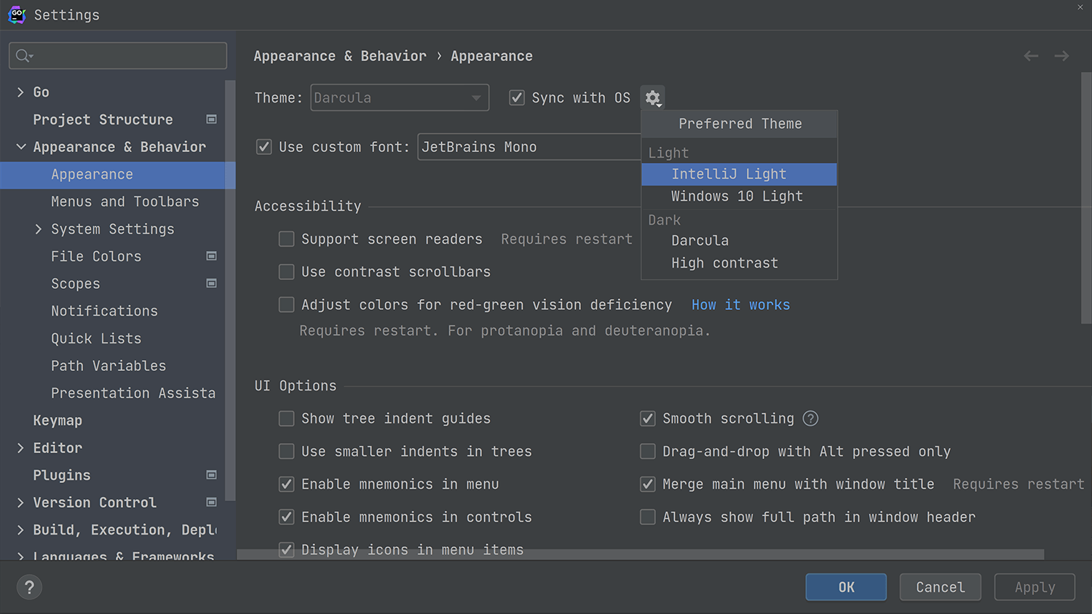Click OK button
Image resolution: width=1092 pixels, height=614 pixels.
click(846, 587)
